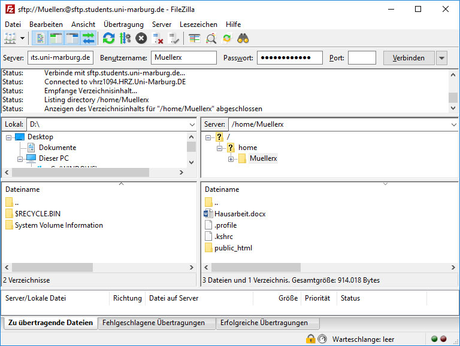The width and height of the screenshot is (460, 346).
Task: Search remote files with binoculars icon
Action: 243,38
